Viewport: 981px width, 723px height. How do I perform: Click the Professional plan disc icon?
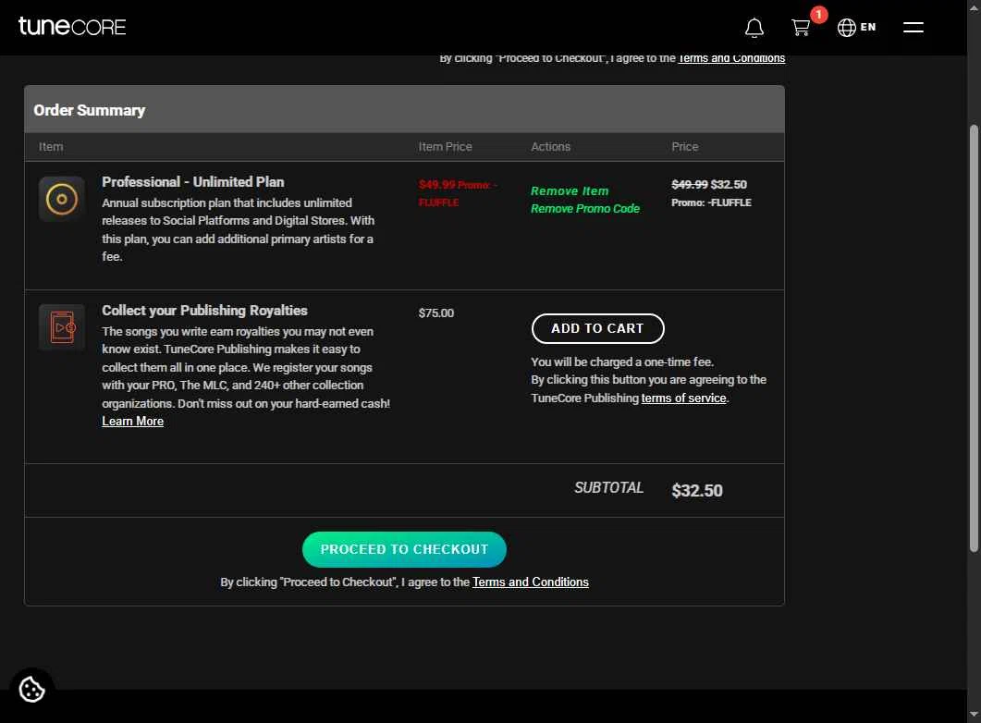click(x=61, y=199)
